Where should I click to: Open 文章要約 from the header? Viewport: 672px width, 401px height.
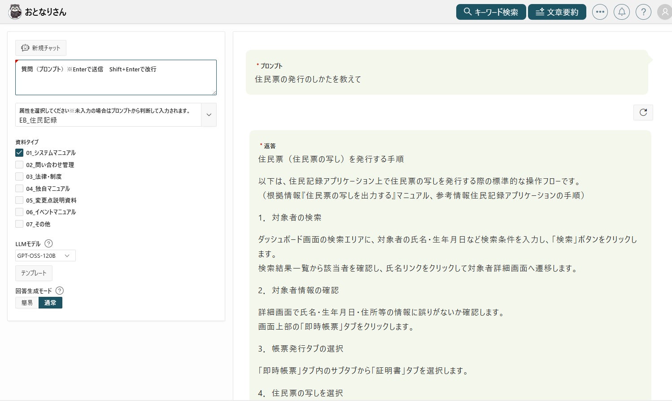pyautogui.click(x=557, y=12)
